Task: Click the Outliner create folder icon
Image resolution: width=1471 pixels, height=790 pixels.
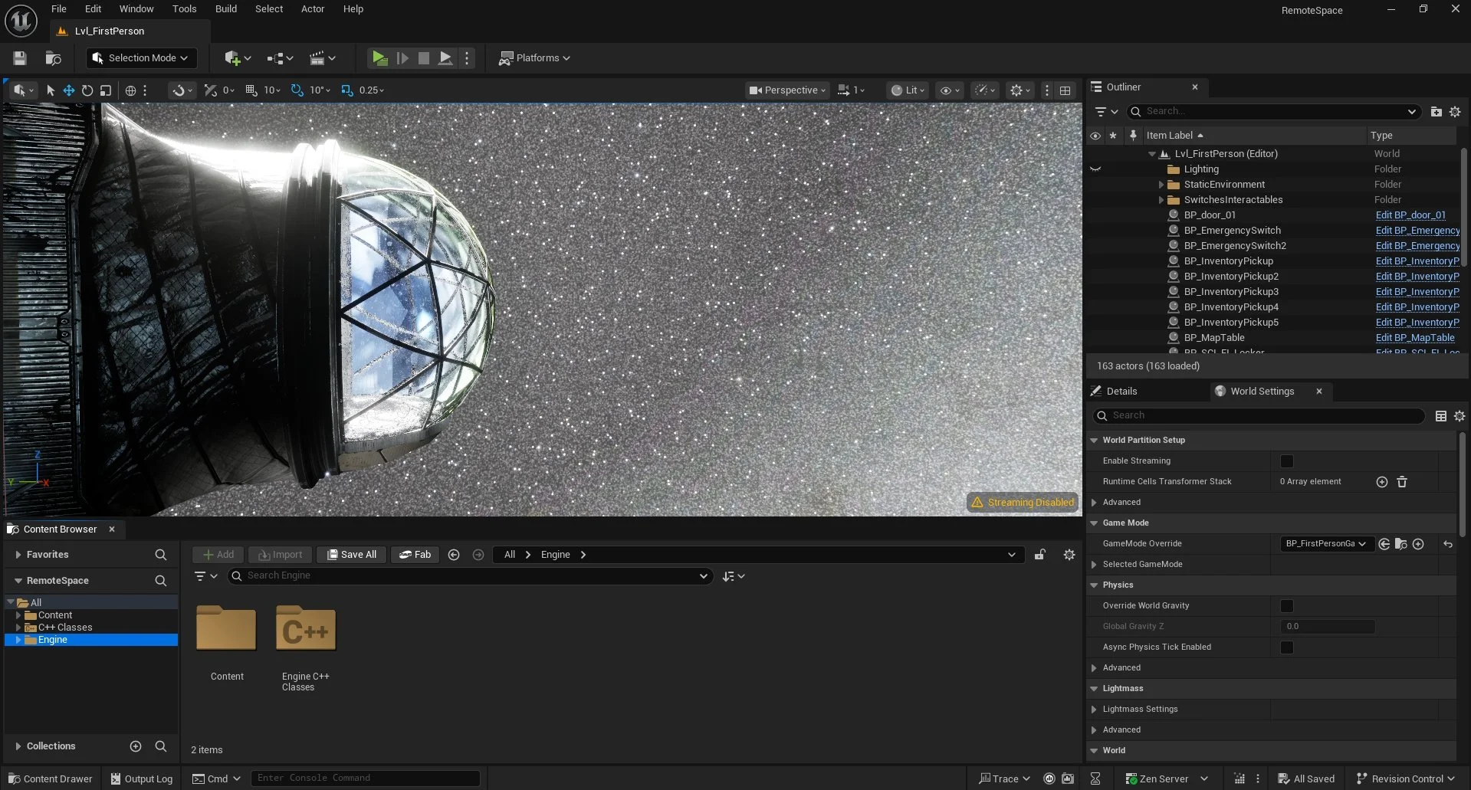Action: tap(1436, 112)
